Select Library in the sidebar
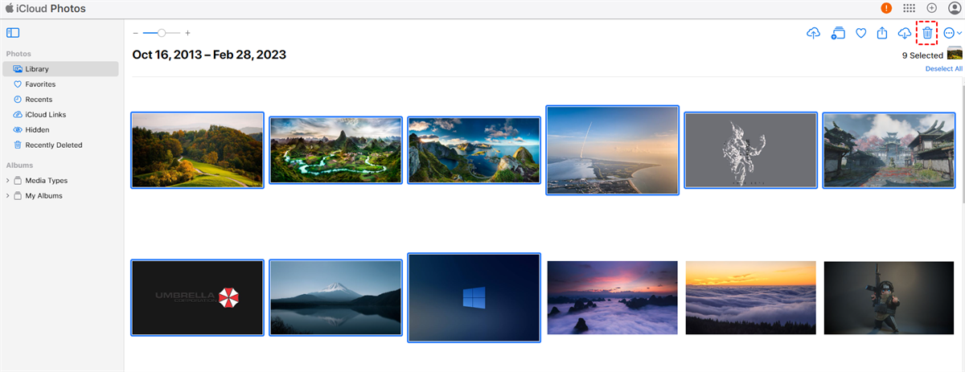 (61, 69)
